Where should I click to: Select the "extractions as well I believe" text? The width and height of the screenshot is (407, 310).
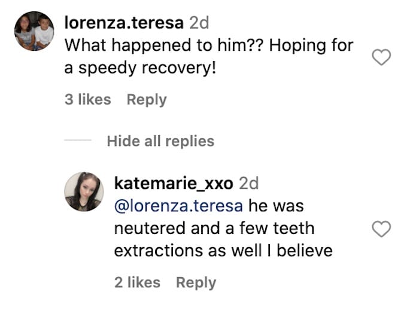(x=223, y=250)
